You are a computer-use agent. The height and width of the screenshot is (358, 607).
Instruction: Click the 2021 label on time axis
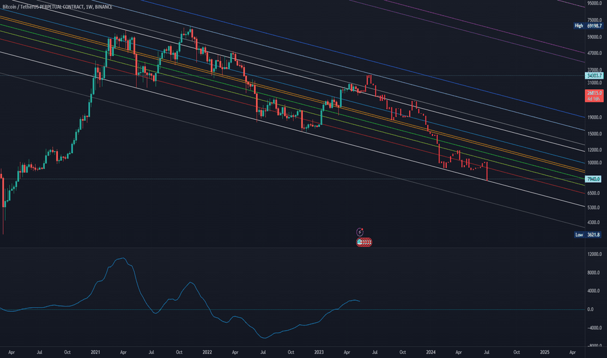(95, 352)
